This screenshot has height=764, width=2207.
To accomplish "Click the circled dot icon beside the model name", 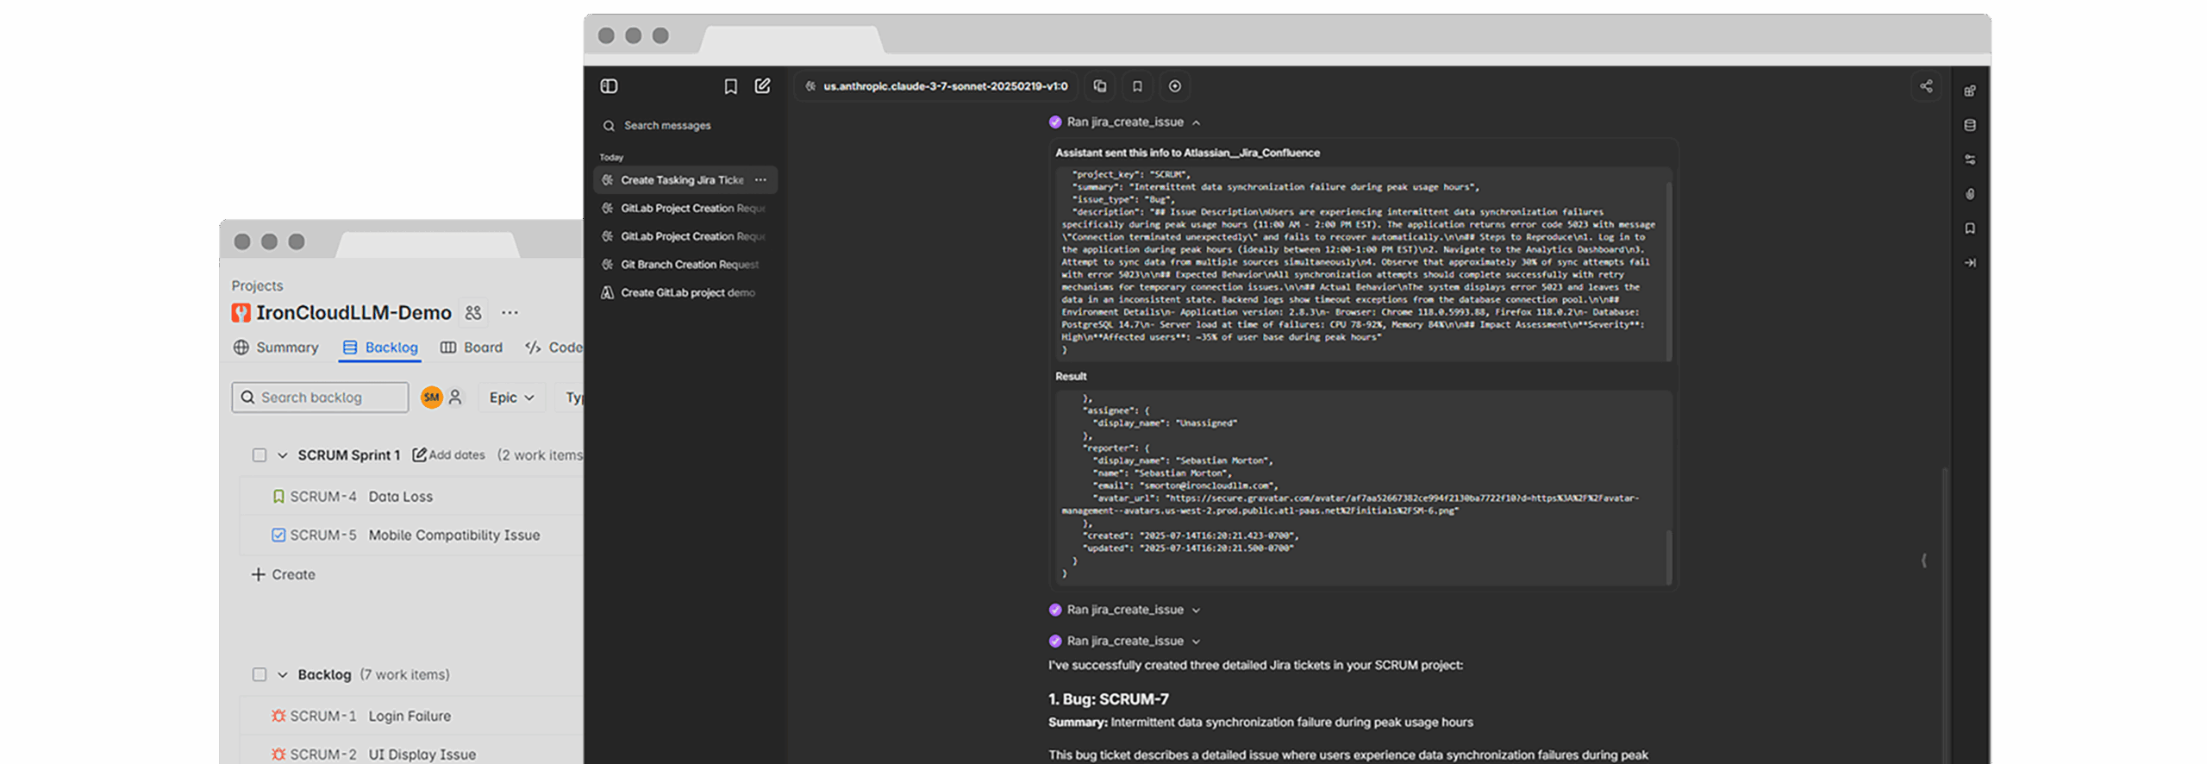I will [x=1174, y=86].
